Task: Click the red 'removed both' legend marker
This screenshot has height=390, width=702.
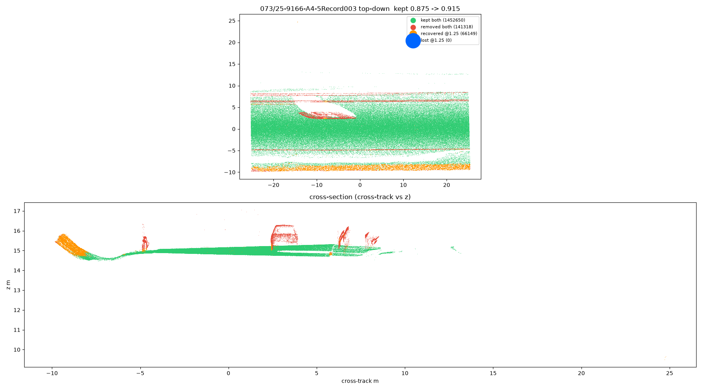Action: (413, 27)
